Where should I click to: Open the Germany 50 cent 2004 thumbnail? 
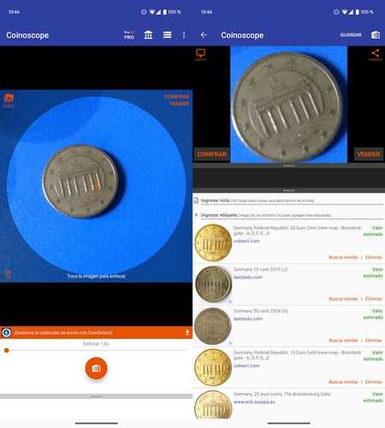[x=213, y=326]
